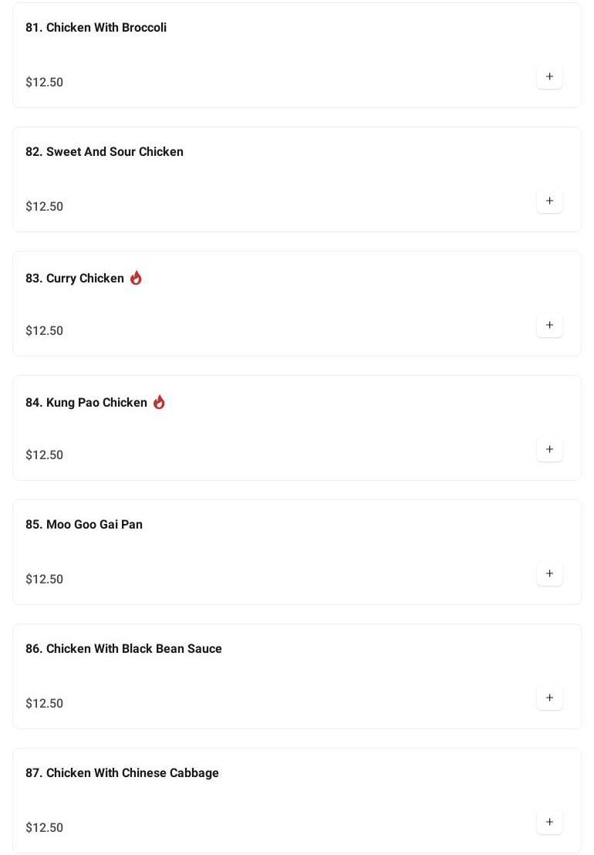This screenshot has width=594, height=855.
Task: Click the spicy flame icon beside Kung Pao Chicken
Action: (159, 402)
